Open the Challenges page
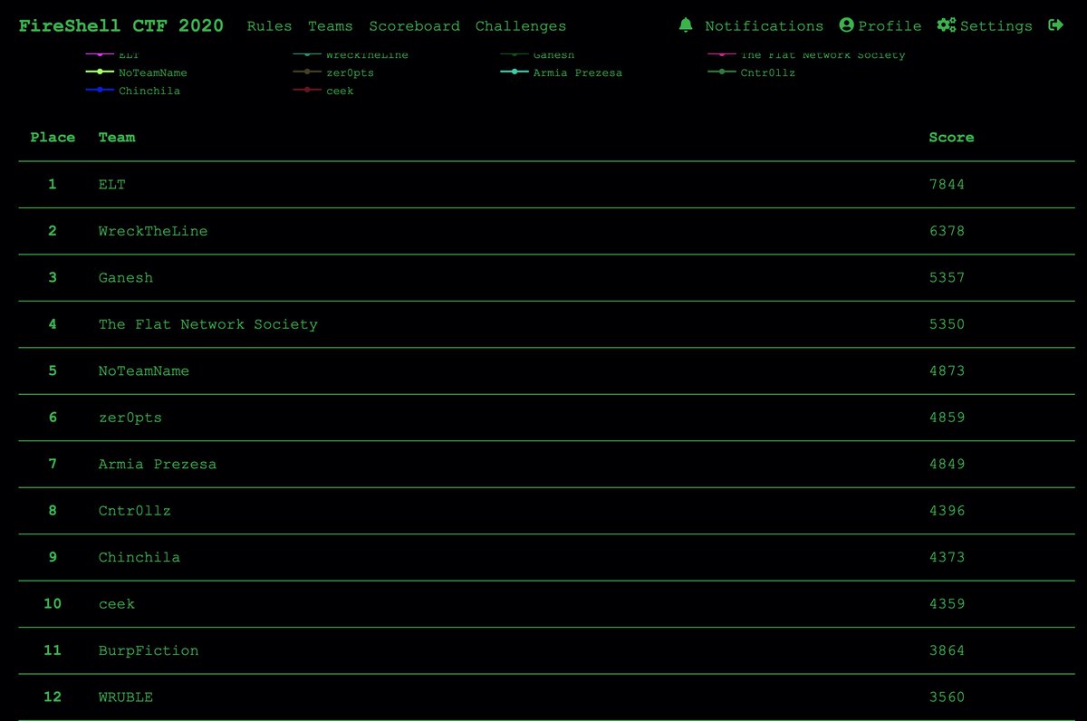This screenshot has width=1087, height=721. click(521, 26)
